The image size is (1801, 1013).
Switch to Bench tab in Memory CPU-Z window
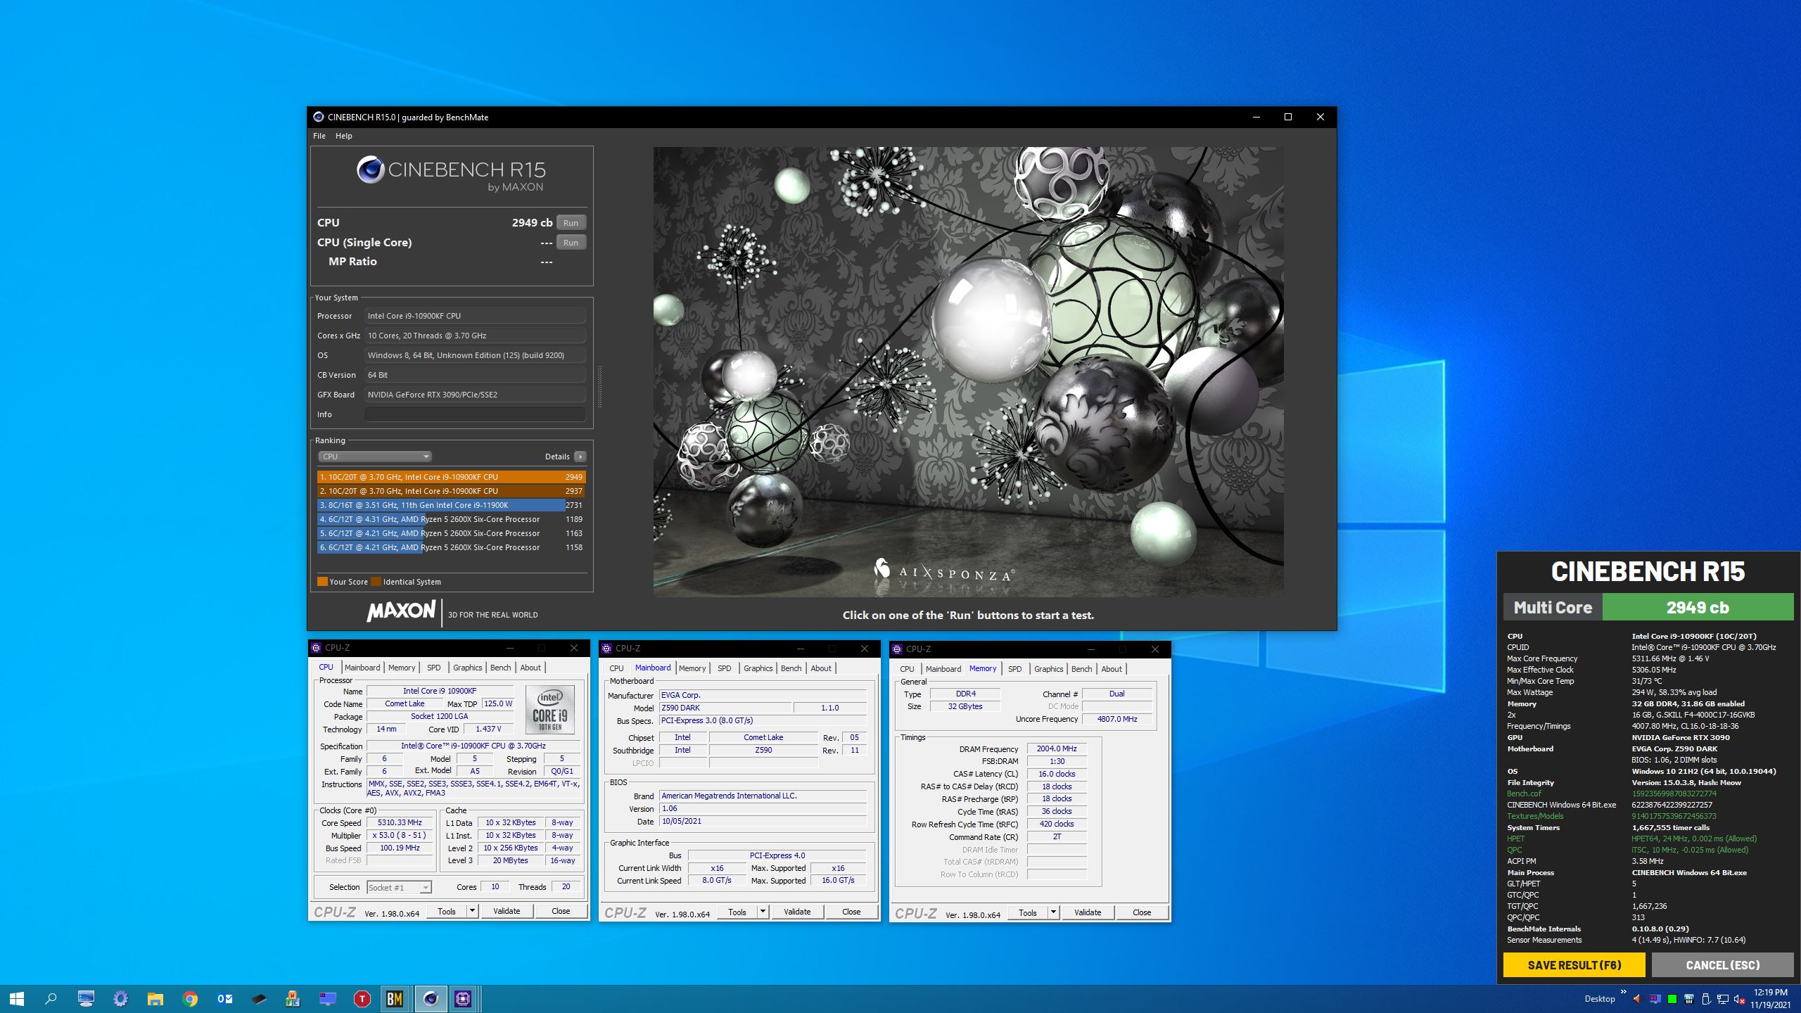coord(1081,669)
